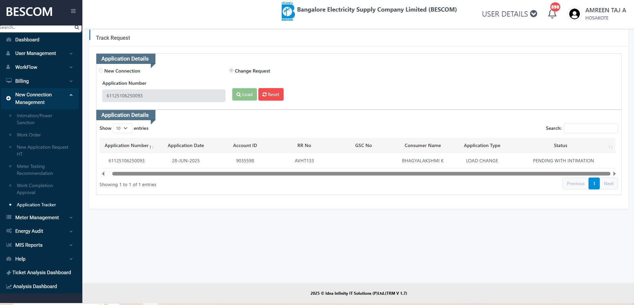Sort by Status column arrows
This screenshot has width=634, height=305.
tap(610, 147)
